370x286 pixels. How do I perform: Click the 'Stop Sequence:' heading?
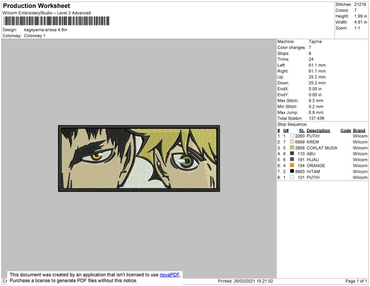click(x=292, y=125)
